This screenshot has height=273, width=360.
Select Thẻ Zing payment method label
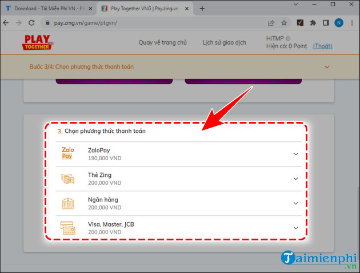(x=99, y=175)
